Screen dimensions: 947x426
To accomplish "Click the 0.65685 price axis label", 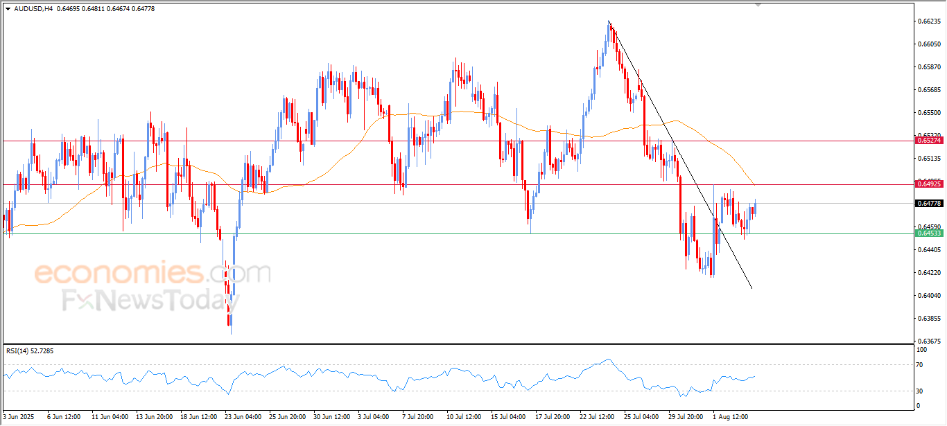I will (929, 90).
